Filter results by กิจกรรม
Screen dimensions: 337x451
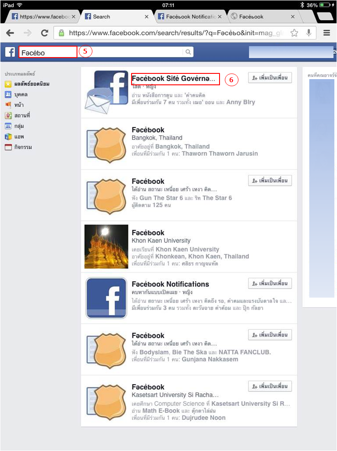pyautogui.click(x=18, y=147)
